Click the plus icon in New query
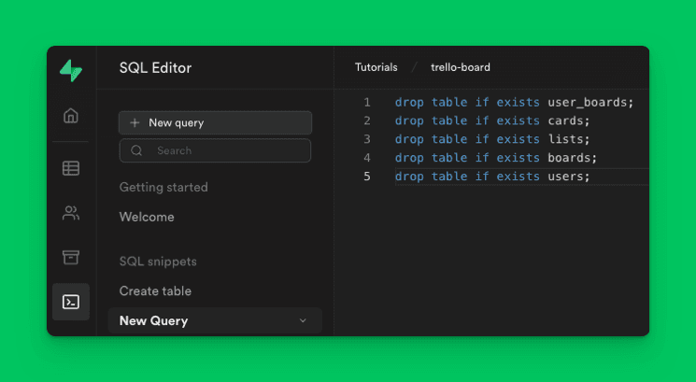Viewport: 696px width, 382px height. [135, 123]
